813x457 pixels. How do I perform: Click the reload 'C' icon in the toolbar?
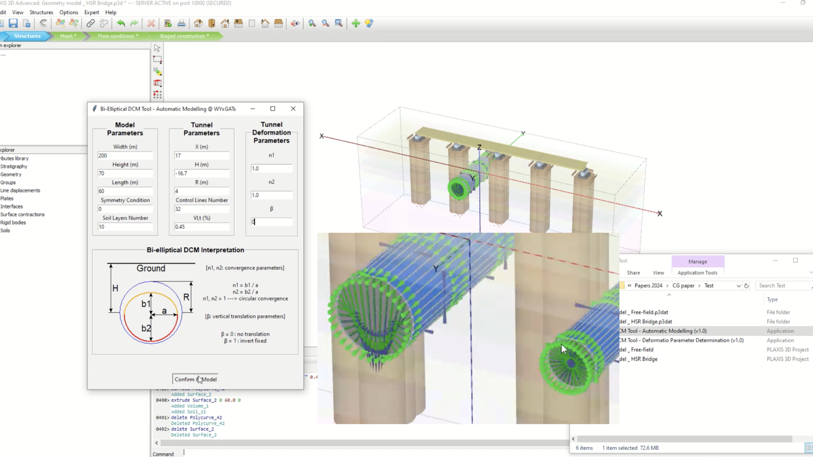click(44, 23)
